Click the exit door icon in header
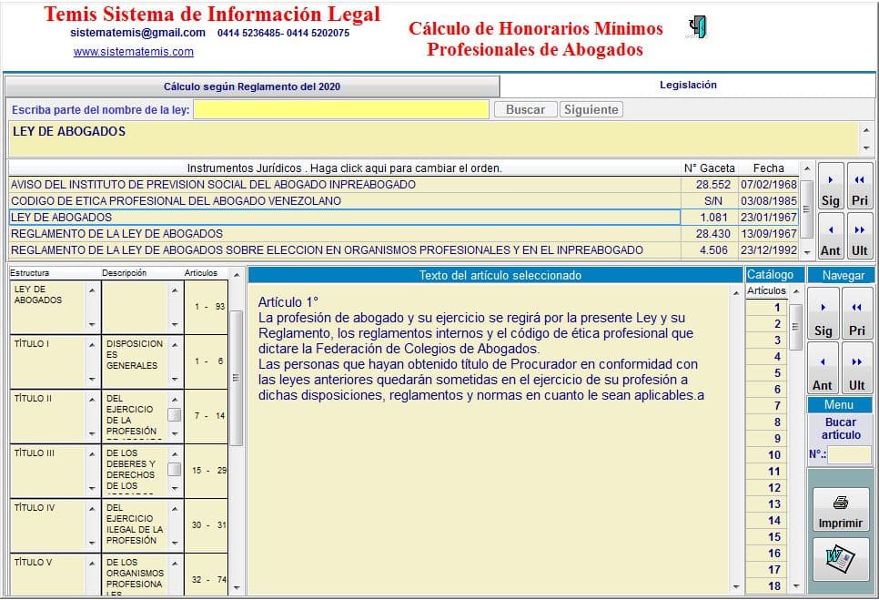879x600 pixels. (698, 28)
